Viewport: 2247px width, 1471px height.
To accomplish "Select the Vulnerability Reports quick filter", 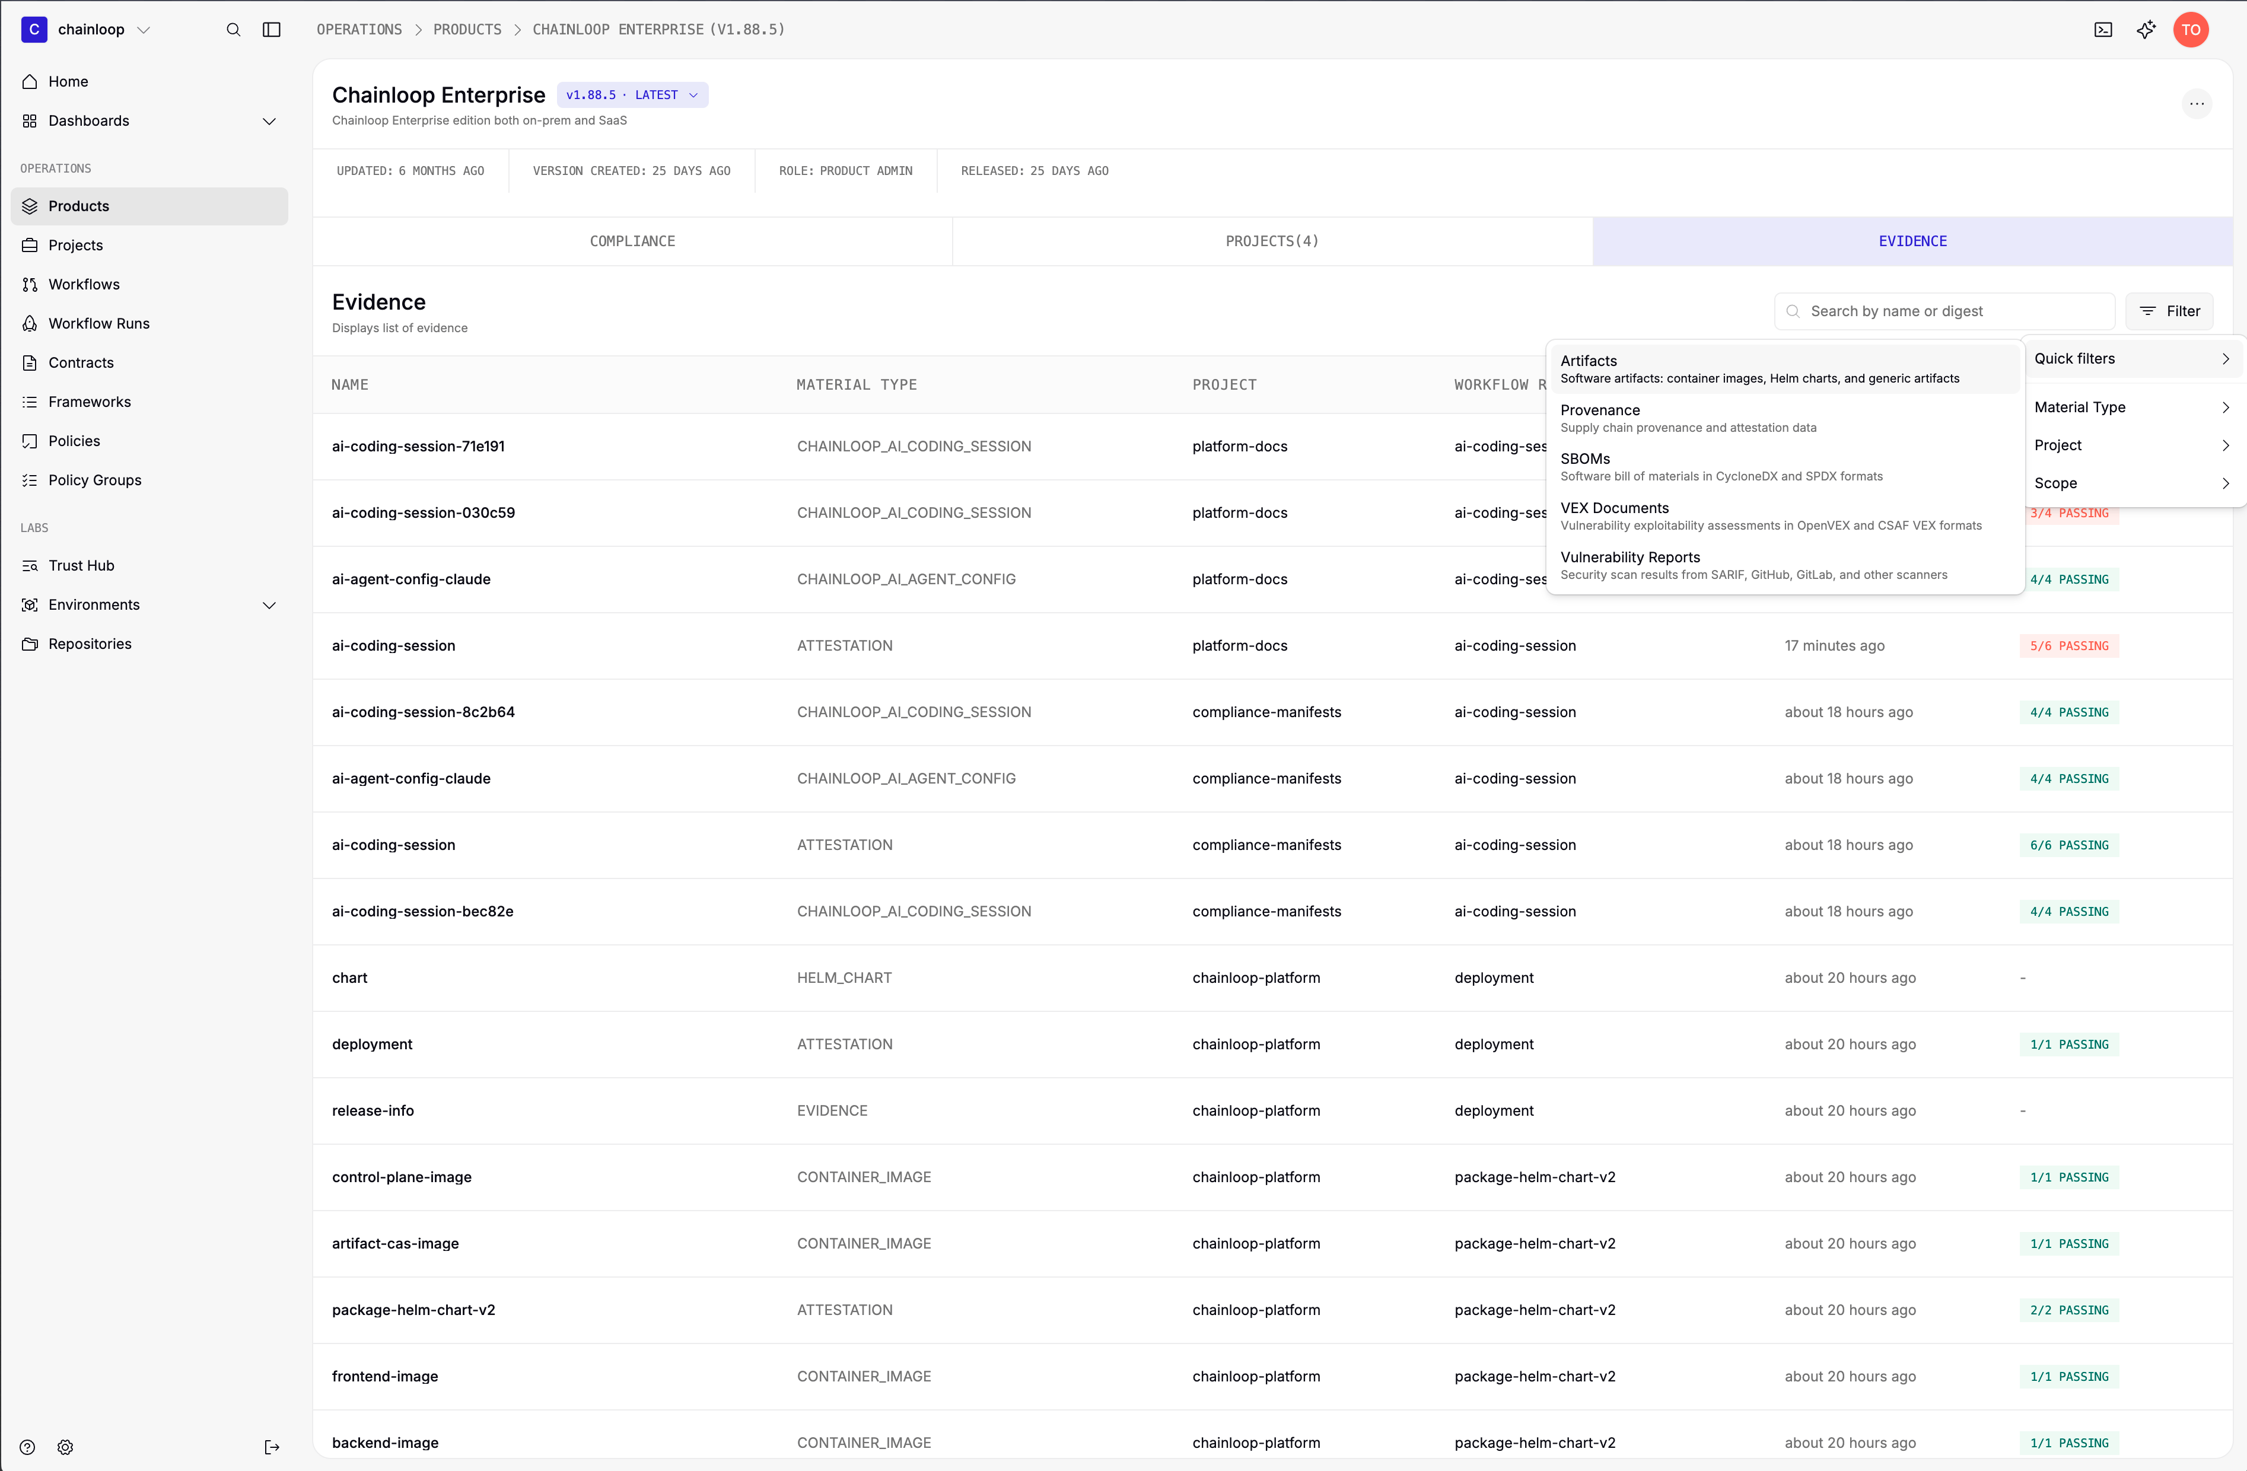I will pos(1784,565).
